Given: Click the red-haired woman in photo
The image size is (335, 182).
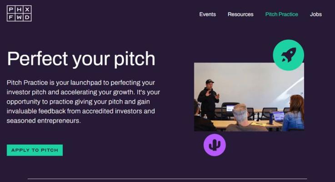Looking at the screenshot, I should coord(294,113).
